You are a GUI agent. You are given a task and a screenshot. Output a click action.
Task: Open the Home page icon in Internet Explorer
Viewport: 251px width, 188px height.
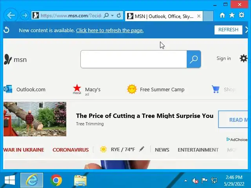[x=222, y=15]
